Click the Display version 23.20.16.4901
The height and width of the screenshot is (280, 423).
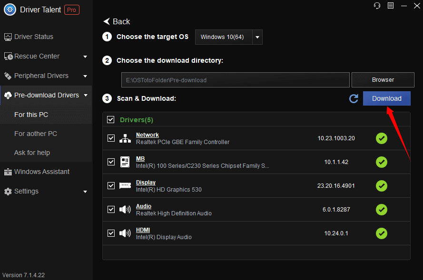pos(336,186)
